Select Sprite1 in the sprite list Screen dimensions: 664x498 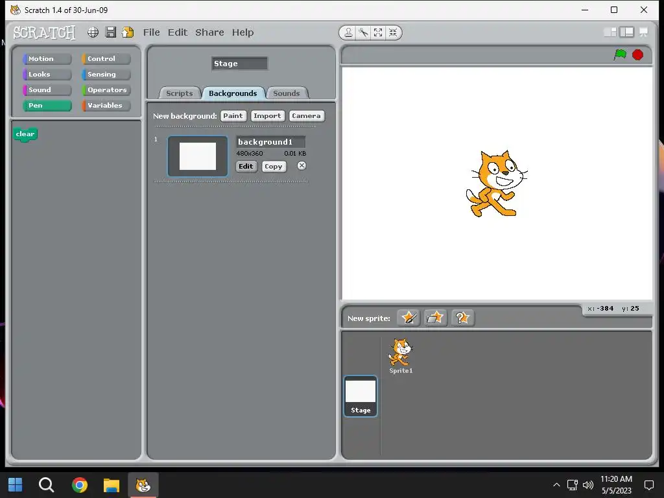(x=401, y=356)
